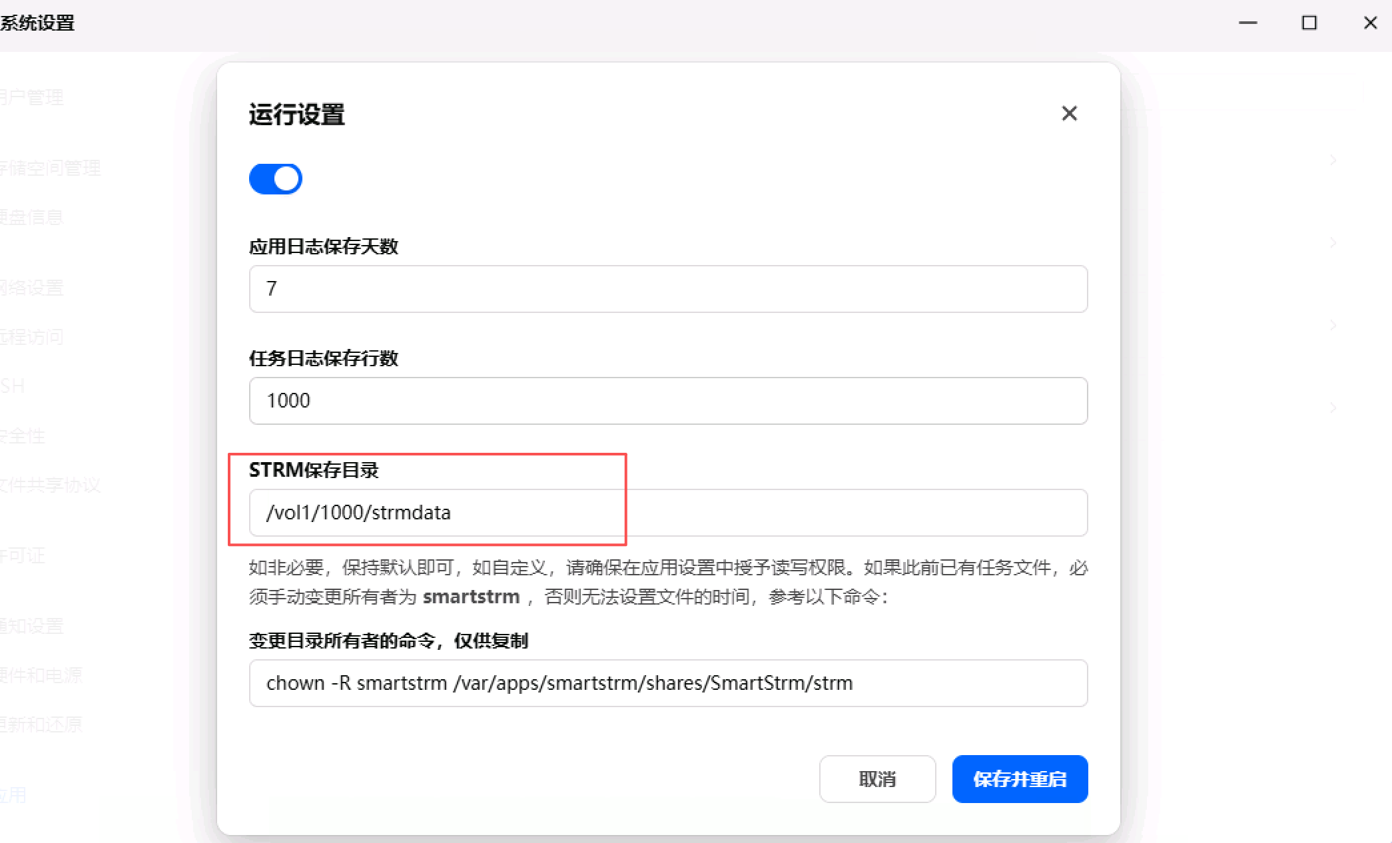This screenshot has height=843, width=1392.
Task: Go to 网络设置 sidebar item
Action: [32, 288]
